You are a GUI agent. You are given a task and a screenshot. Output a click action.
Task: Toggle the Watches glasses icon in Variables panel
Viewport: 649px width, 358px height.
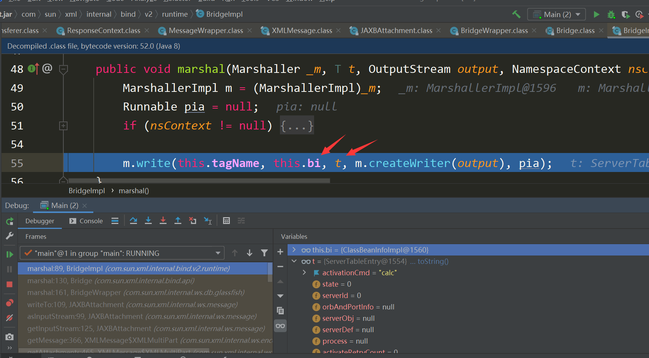point(280,325)
